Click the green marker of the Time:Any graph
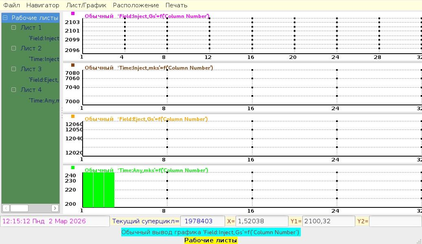Viewport: 422px width, 244px height. click(x=73, y=168)
